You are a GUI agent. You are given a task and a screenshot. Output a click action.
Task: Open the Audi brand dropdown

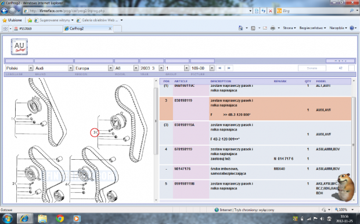click(x=54, y=68)
